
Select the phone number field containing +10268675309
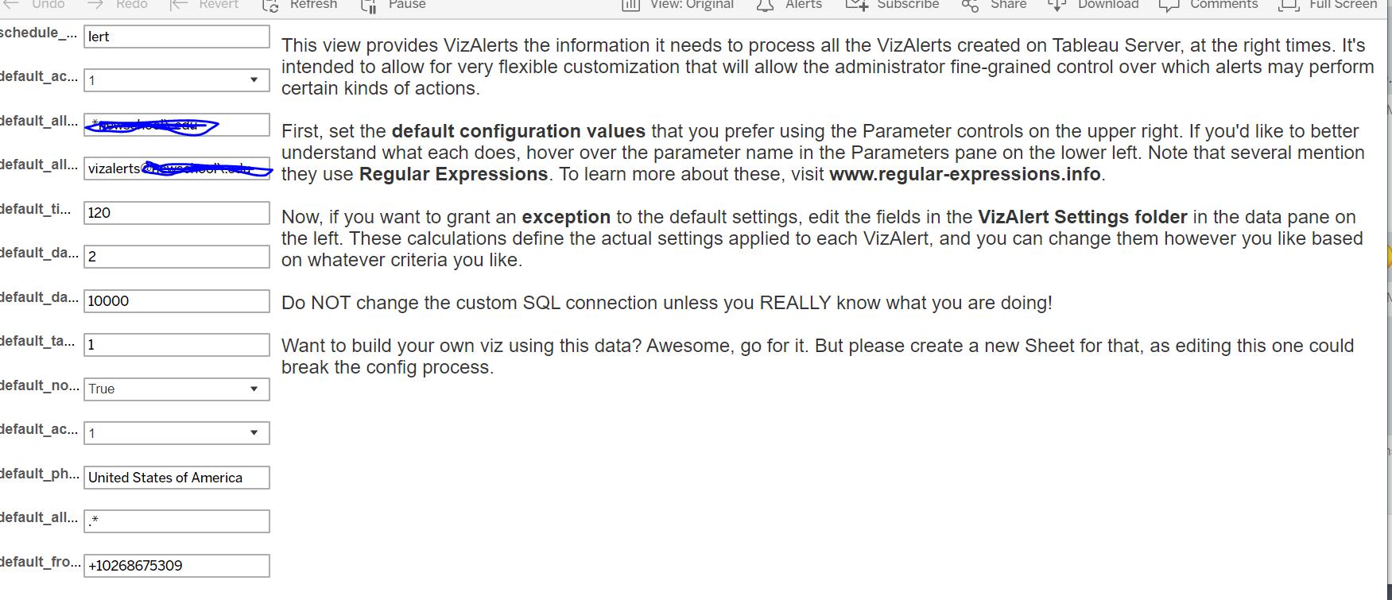pyautogui.click(x=176, y=566)
